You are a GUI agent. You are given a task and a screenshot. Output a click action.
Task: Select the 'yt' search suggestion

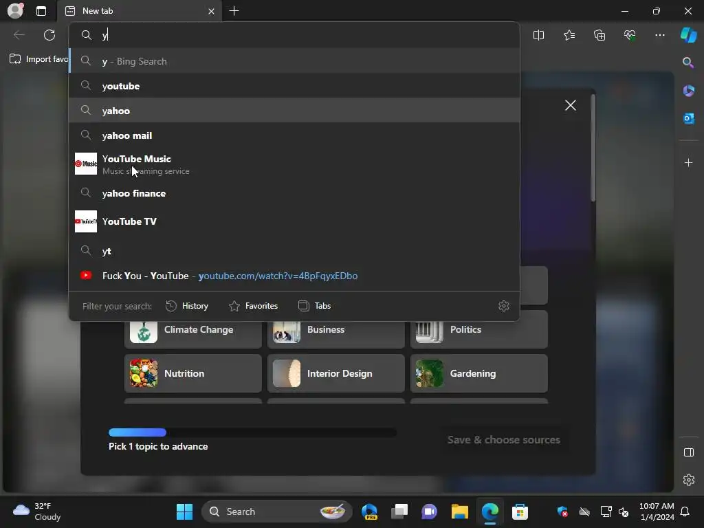coord(294,251)
